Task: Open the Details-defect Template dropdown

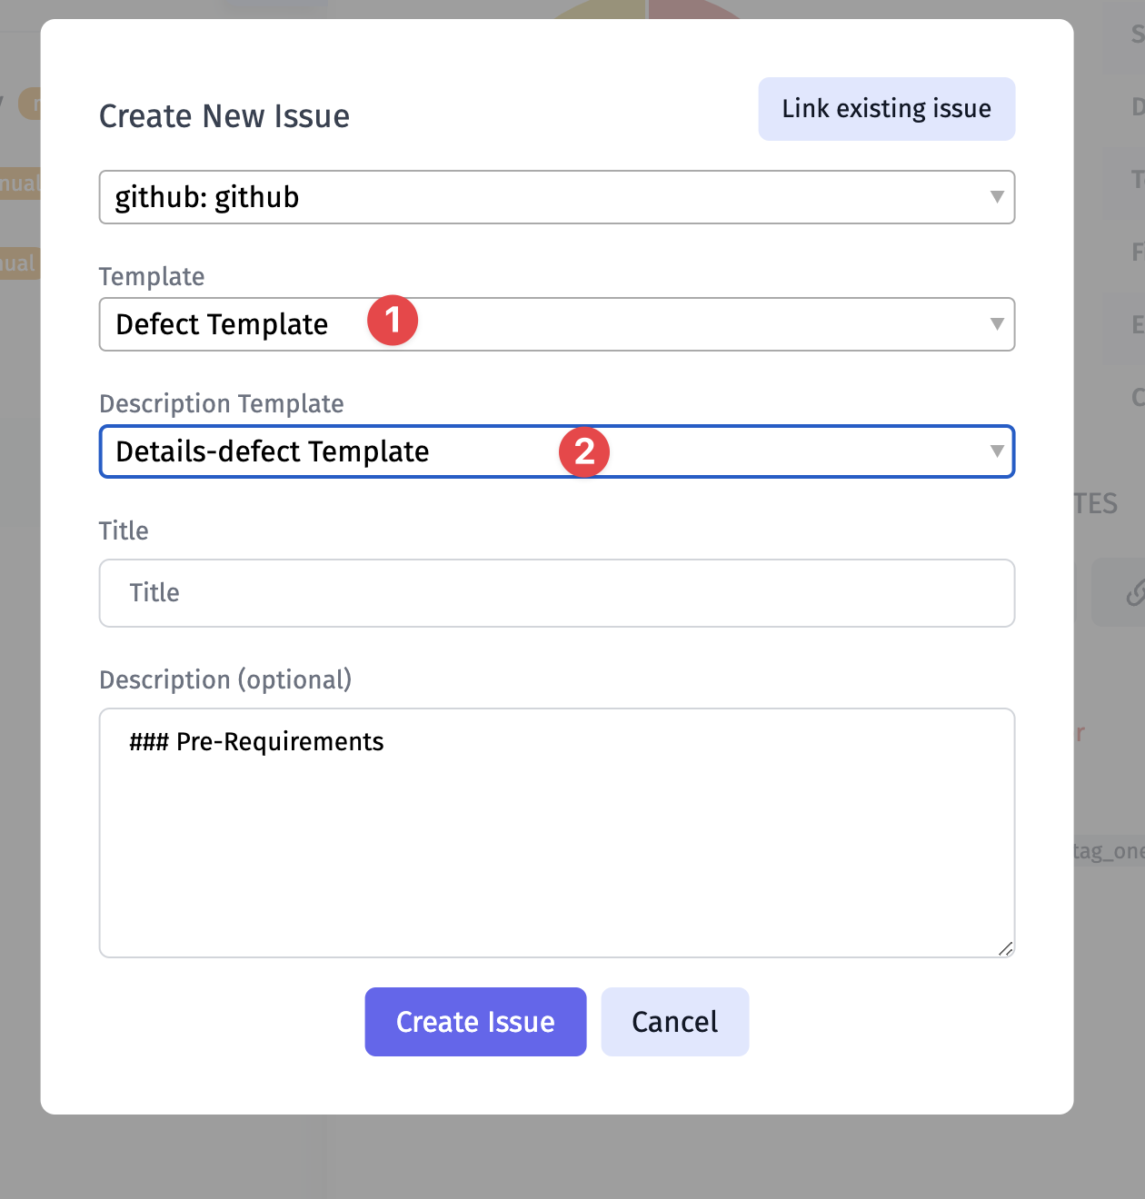Action: (x=556, y=451)
